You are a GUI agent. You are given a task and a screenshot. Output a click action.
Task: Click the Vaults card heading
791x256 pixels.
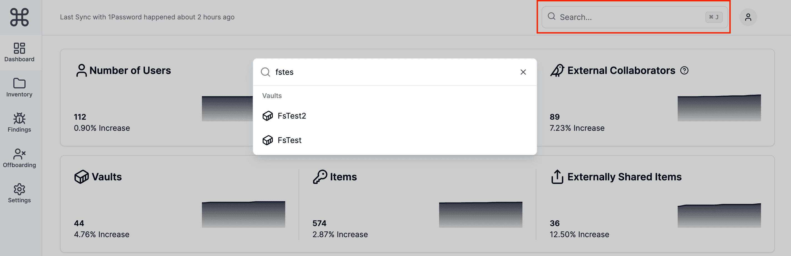tap(106, 177)
